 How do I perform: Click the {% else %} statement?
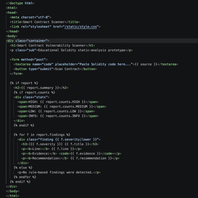[23, 168]
